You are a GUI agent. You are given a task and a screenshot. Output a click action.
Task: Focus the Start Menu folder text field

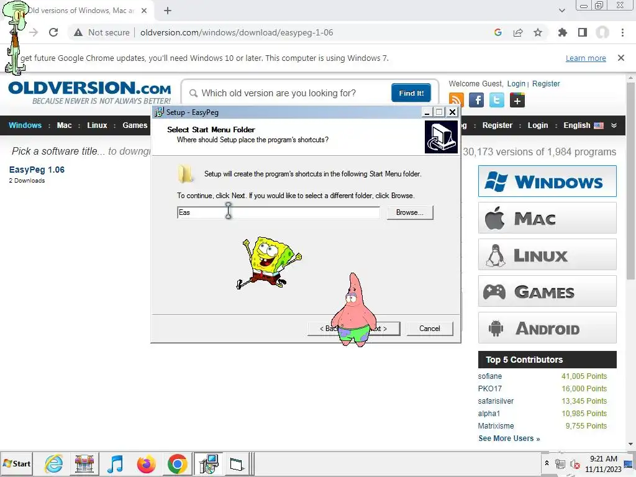coord(278,212)
